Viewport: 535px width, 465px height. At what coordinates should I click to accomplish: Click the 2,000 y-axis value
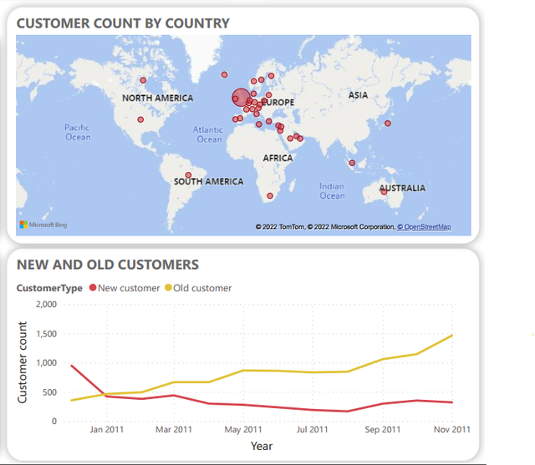click(47, 304)
